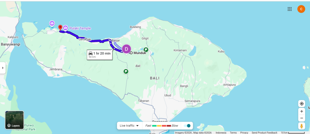Open the Live traffic dropdown
This screenshot has height=134, width=310.
[129, 126]
